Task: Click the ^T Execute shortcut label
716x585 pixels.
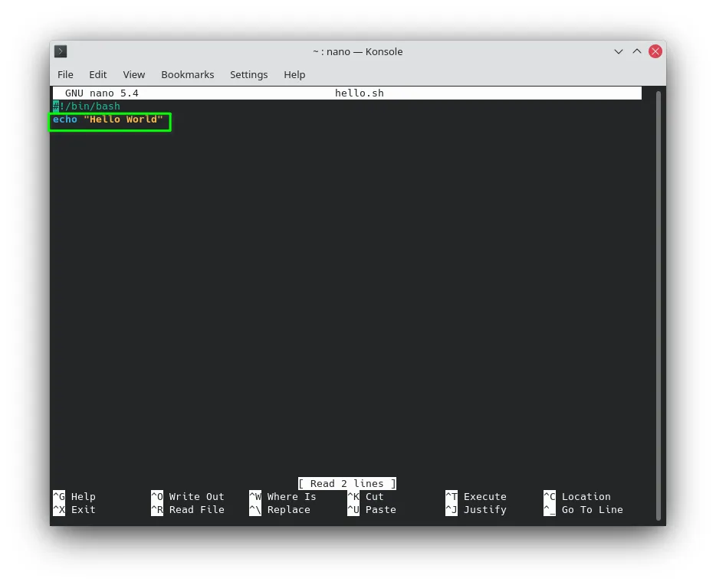Action: [476, 496]
